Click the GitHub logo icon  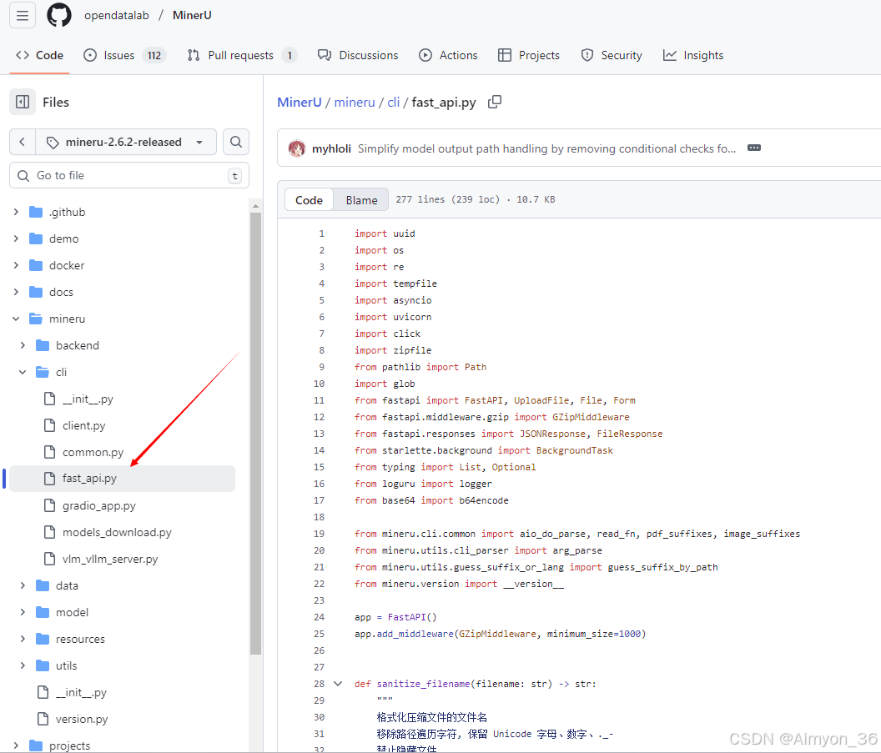pyautogui.click(x=59, y=15)
